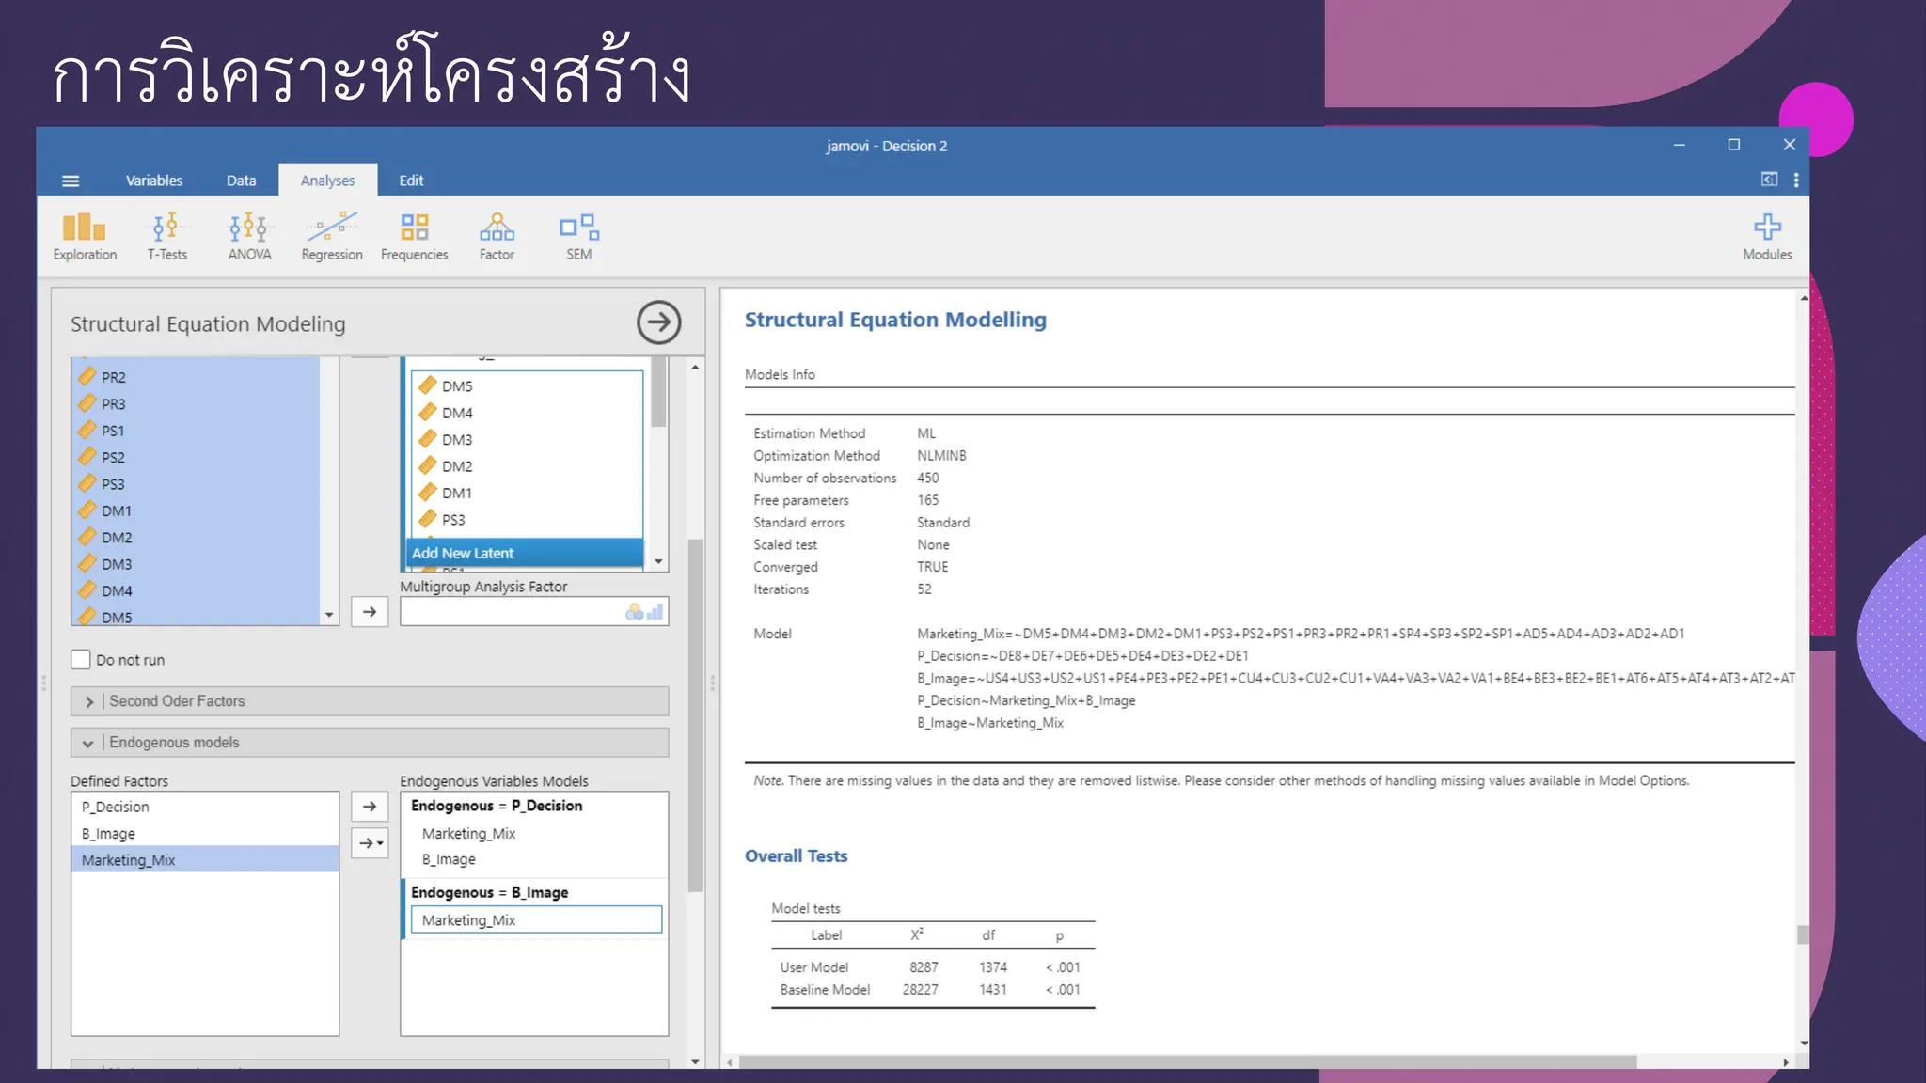Open the Frequencies analysis menu
The height and width of the screenshot is (1083, 1926).
(x=414, y=235)
